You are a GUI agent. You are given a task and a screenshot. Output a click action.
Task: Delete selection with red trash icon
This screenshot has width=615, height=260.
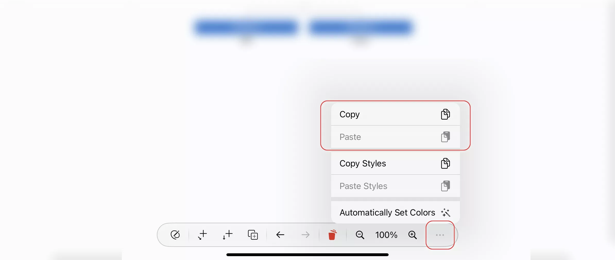click(332, 235)
